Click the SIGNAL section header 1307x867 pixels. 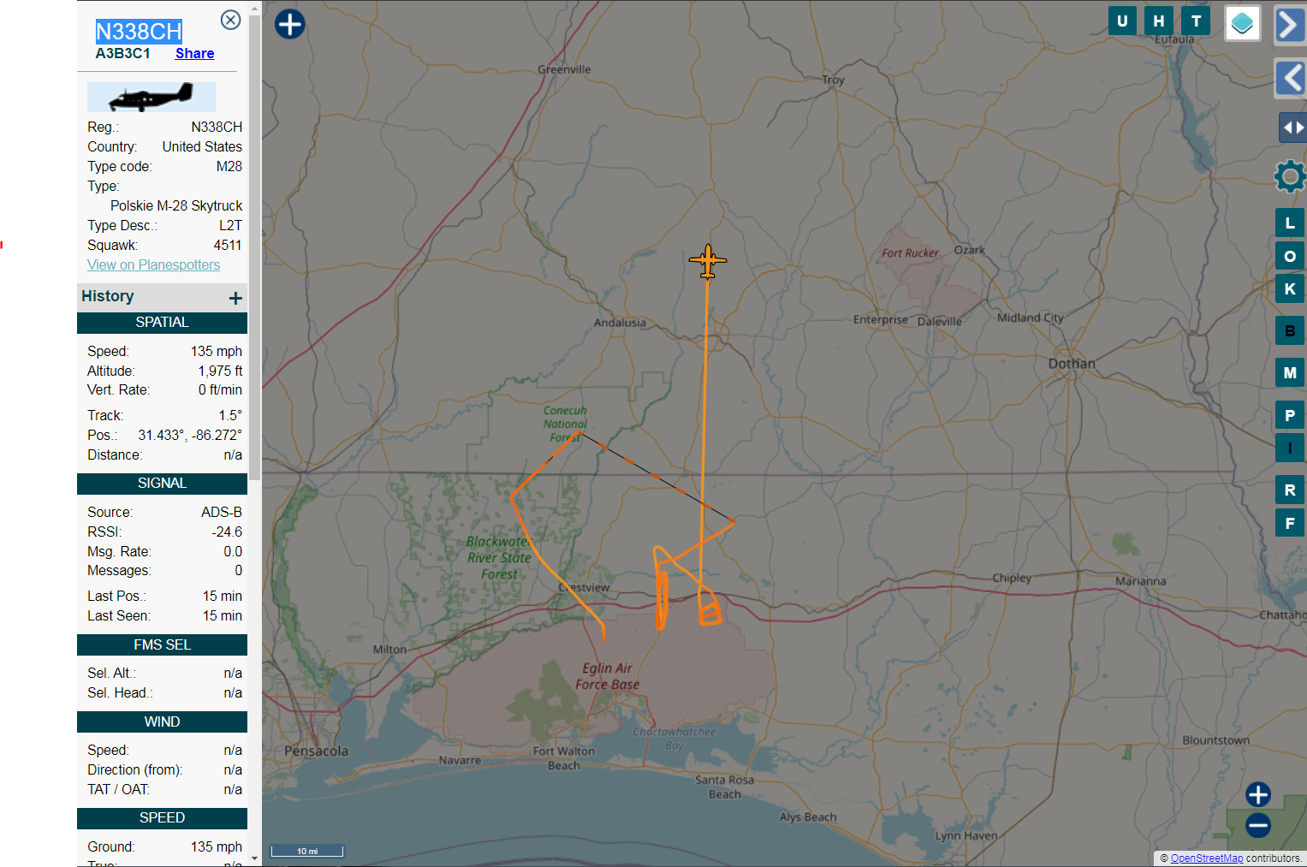162,484
